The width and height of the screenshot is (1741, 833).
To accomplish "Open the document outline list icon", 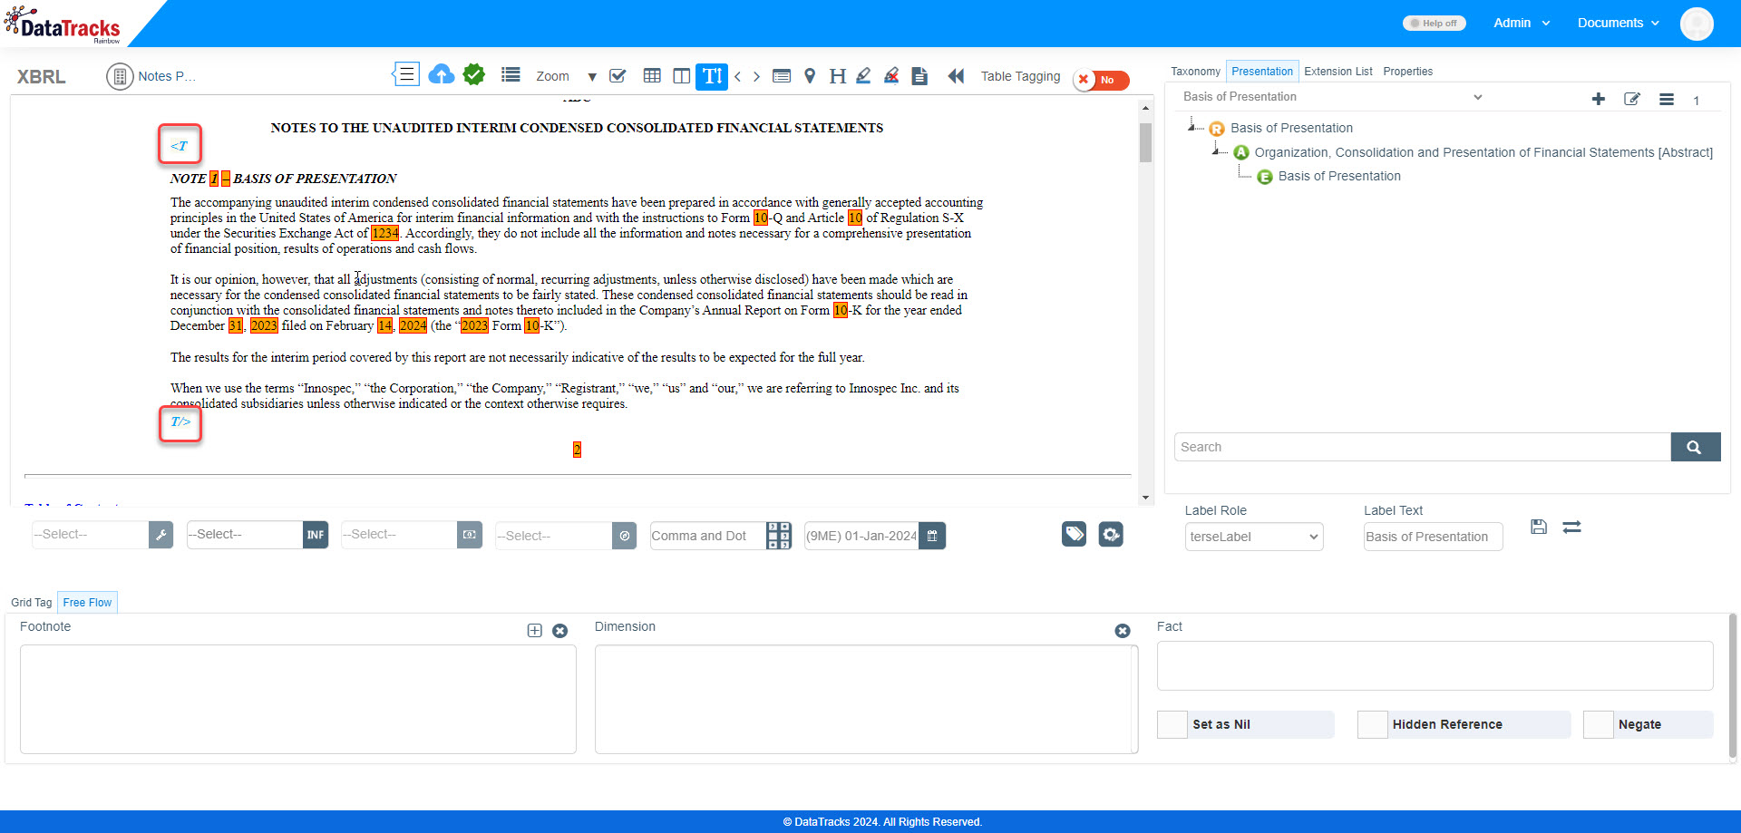I will 405,74.
